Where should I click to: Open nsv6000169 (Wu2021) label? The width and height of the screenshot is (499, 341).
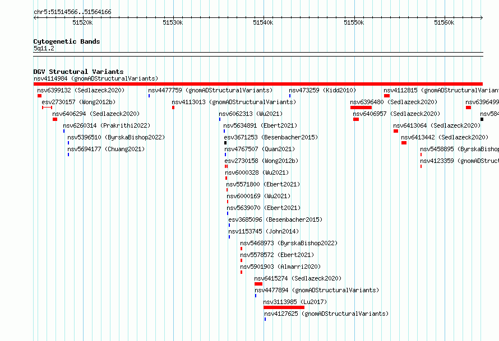258,196
